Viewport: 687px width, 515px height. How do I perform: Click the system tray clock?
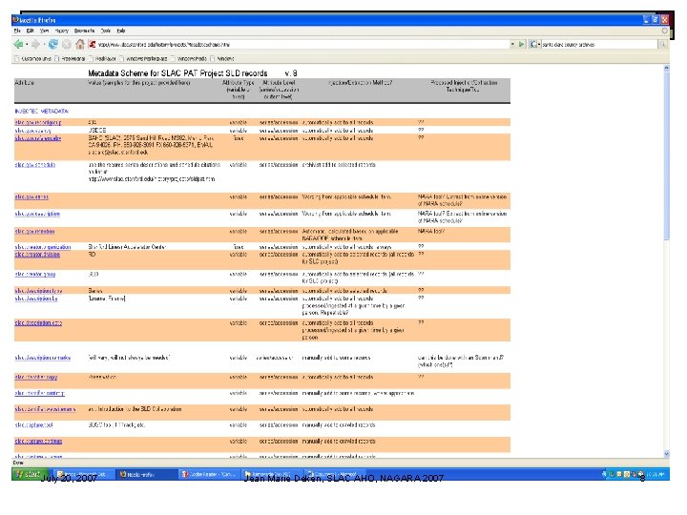point(656,474)
